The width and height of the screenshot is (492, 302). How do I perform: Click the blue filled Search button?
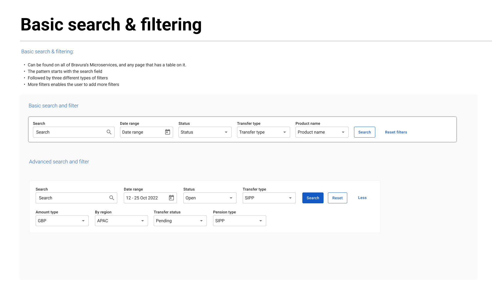[x=313, y=198]
